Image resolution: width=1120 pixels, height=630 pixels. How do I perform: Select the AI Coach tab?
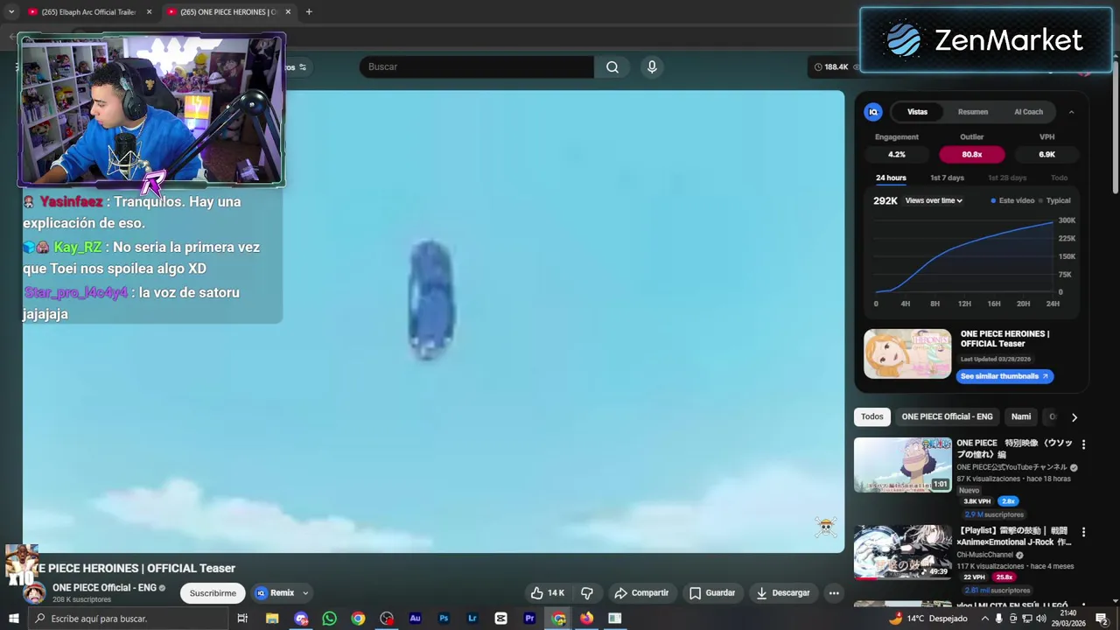coord(1028,112)
